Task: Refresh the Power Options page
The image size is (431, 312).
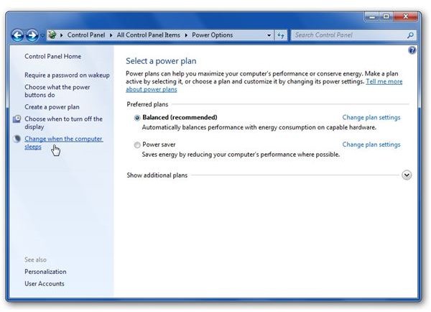Action: click(x=281, y=35)
